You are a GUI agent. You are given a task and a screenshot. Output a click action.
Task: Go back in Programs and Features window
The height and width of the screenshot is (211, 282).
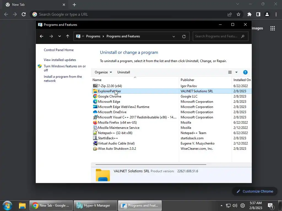pyautogui.click(x=42, y=36)
